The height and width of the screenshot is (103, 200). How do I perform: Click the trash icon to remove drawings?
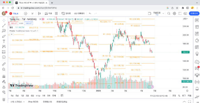coord(4,99)
